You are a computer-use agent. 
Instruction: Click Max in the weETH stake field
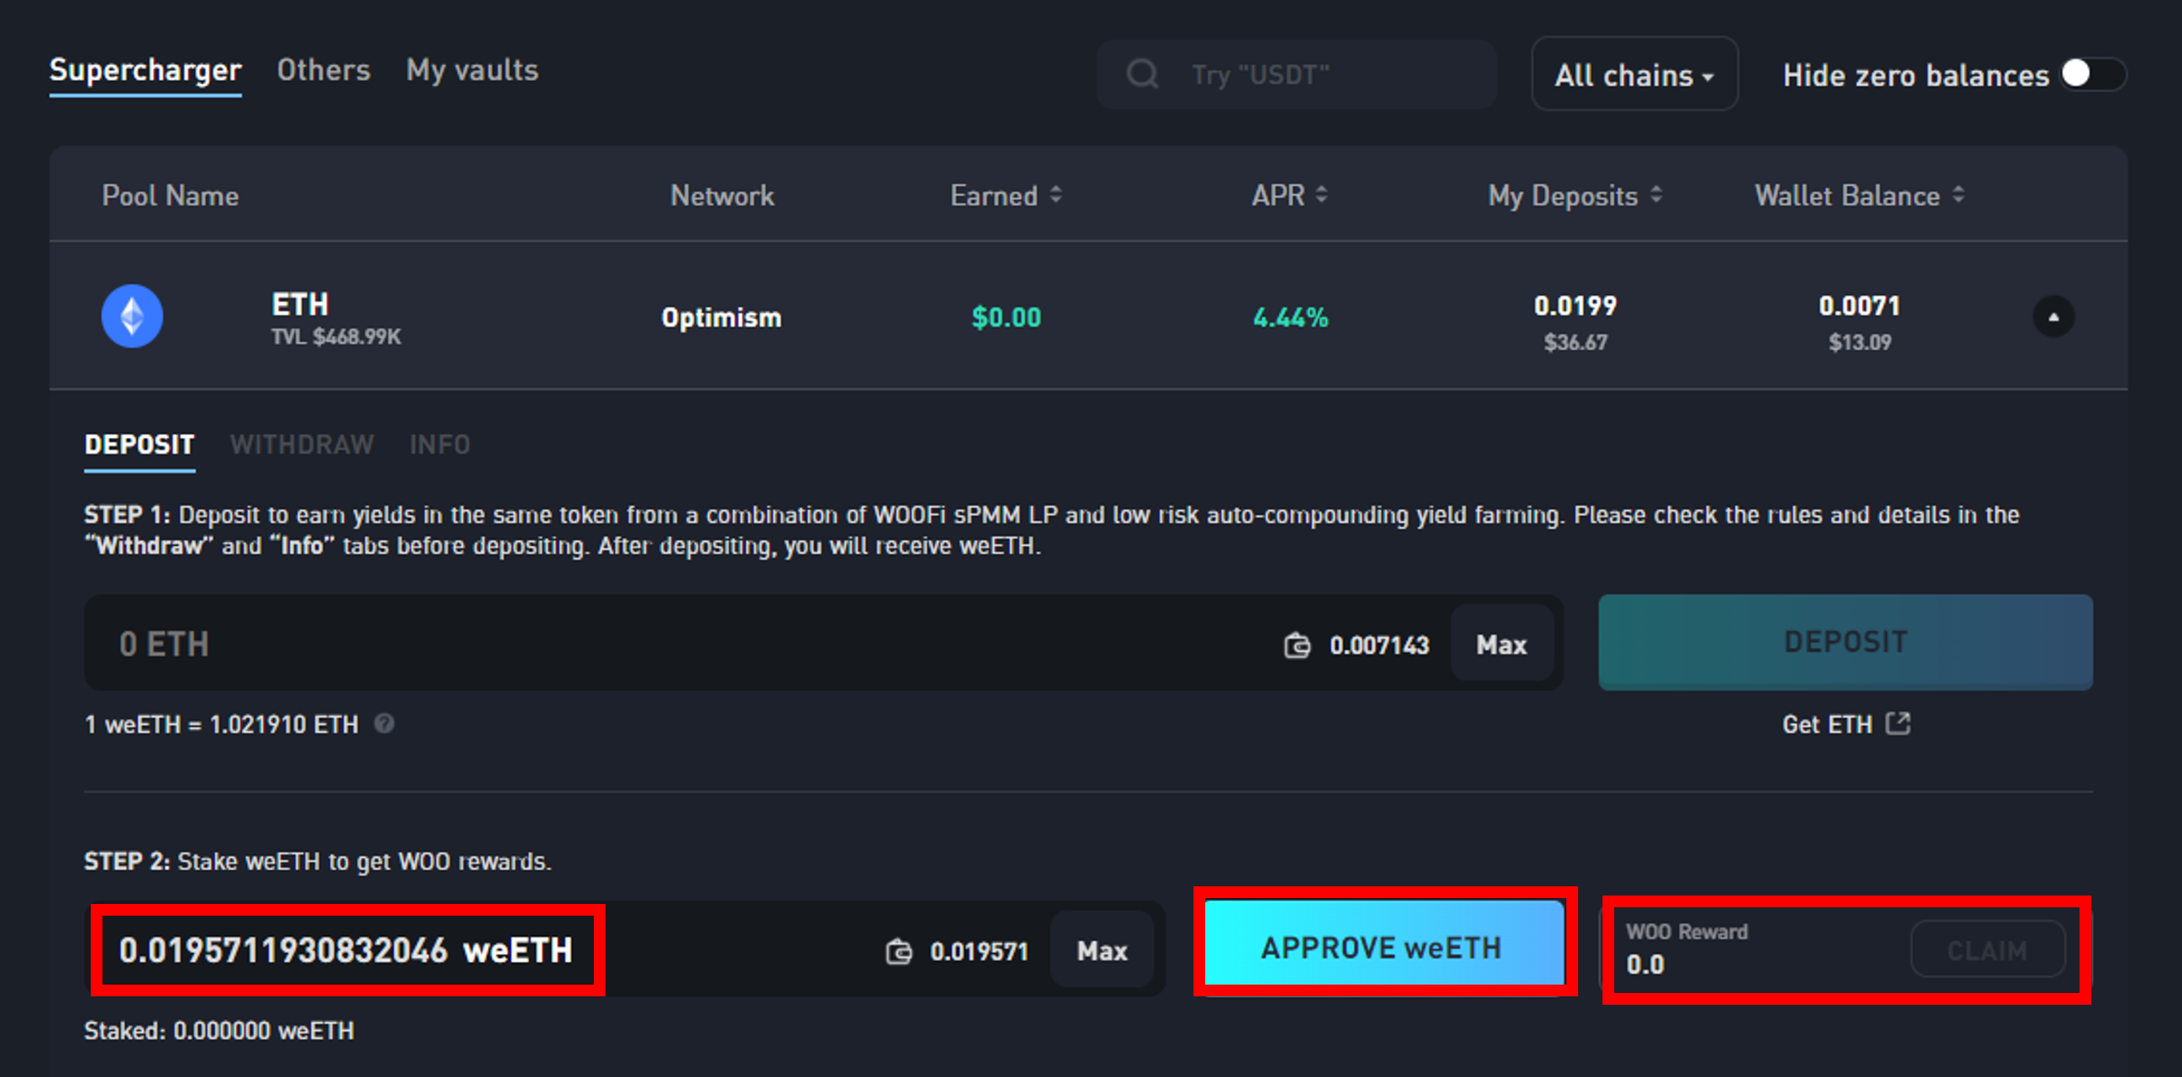1101,951
